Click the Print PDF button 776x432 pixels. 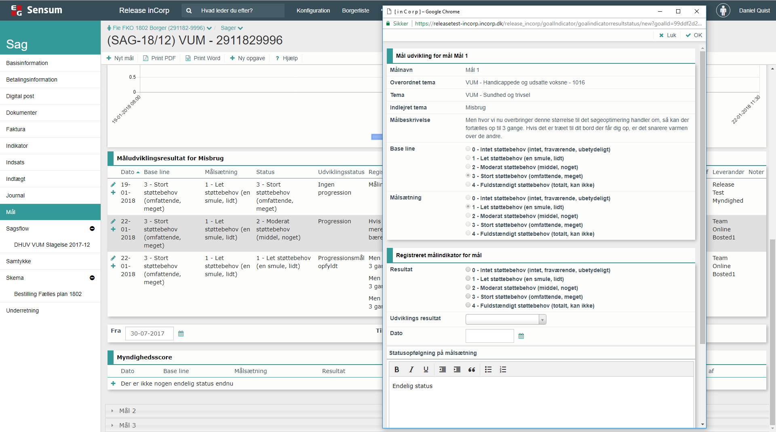pos(160,58)
